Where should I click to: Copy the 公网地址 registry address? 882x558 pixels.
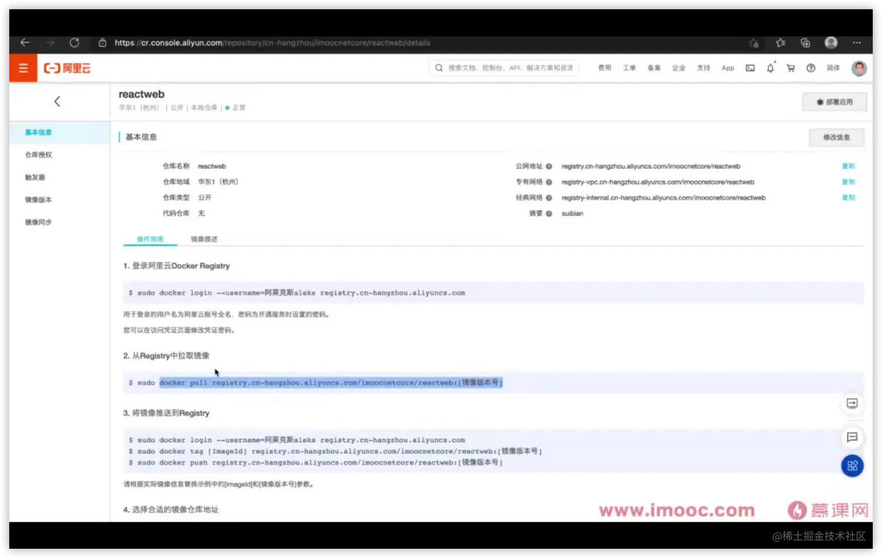[848, 166]
